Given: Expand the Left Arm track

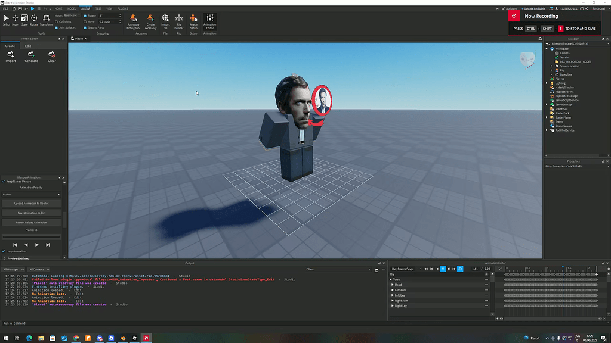Looking at the screenshot, I should click(x=393, y=290).
